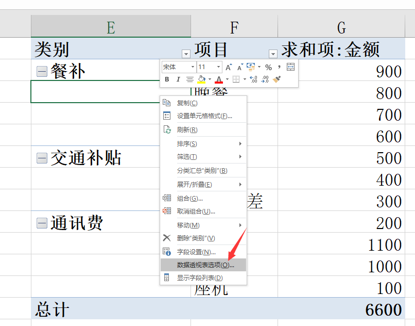Click the center align icon
Viewport: 415px width, 326px height.
click(189, 79)
